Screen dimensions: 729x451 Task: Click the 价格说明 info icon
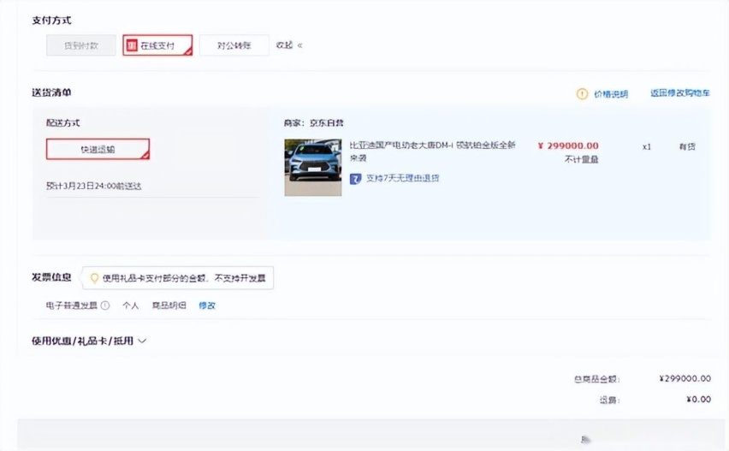point(582,94)
